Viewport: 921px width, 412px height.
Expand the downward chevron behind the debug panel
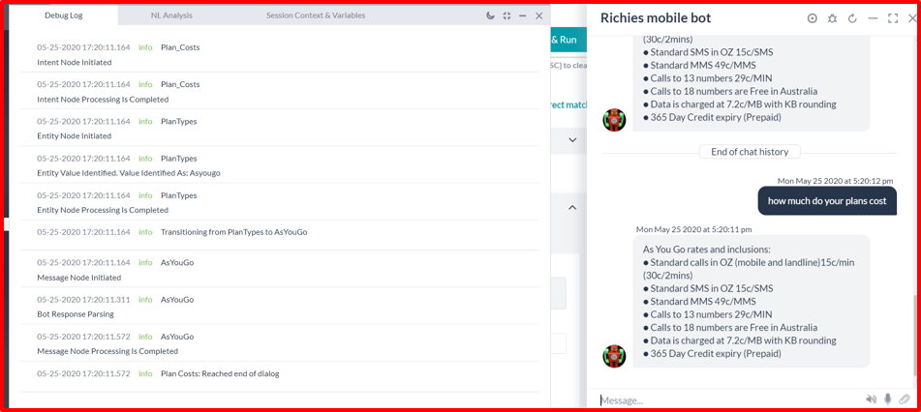tap(572, 139)
